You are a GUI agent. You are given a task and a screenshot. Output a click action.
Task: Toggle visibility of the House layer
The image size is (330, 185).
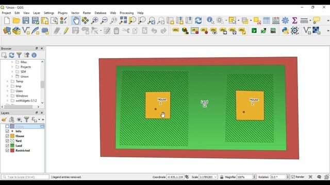(7, 136)
